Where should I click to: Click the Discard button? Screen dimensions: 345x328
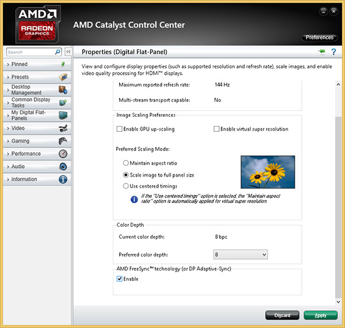[282, 315]
